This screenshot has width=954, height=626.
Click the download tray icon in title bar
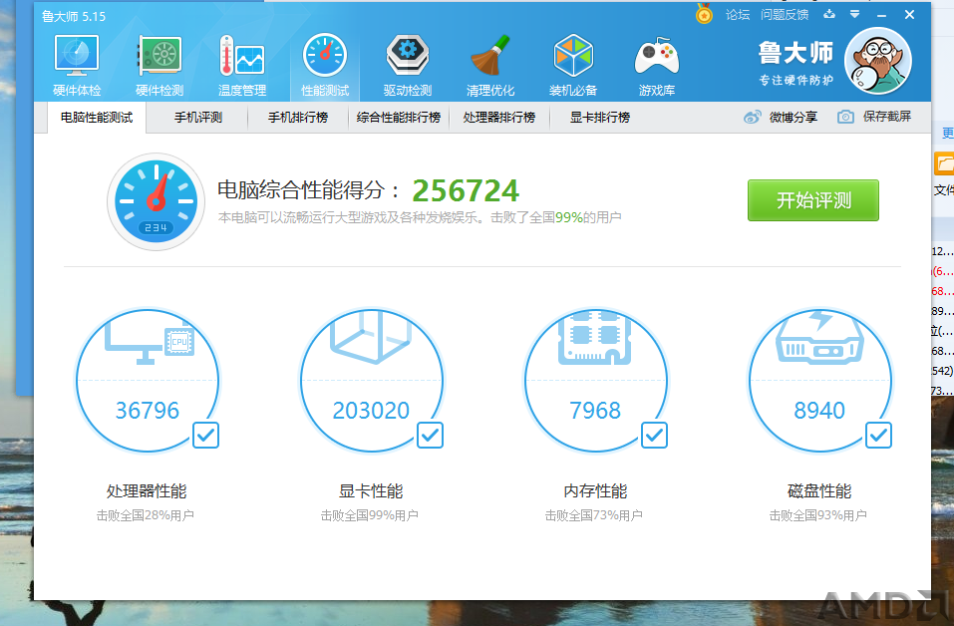(x=829, y=14)
